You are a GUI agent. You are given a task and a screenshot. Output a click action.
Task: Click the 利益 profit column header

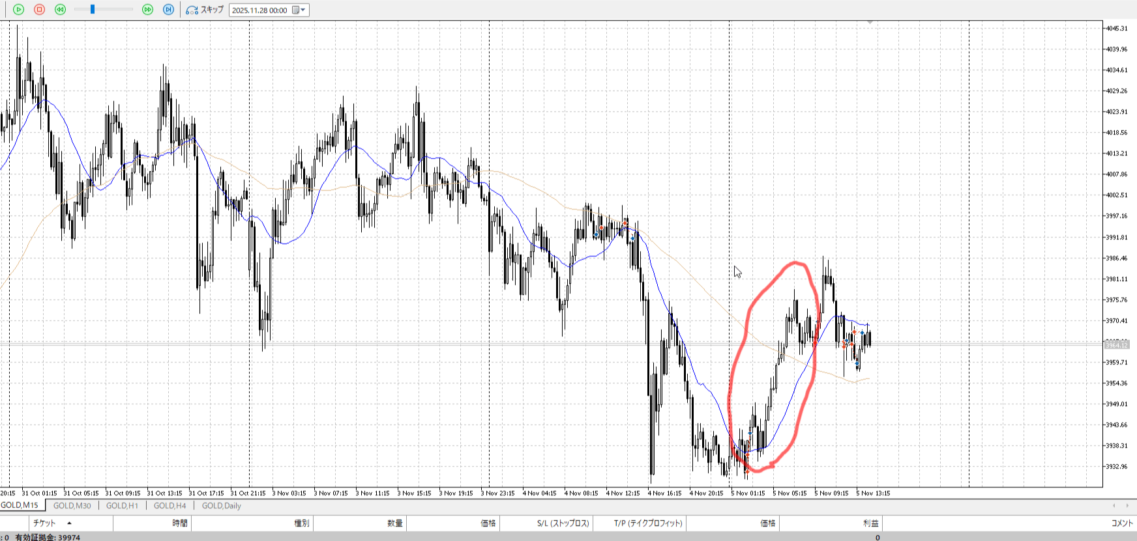[870, 523]
